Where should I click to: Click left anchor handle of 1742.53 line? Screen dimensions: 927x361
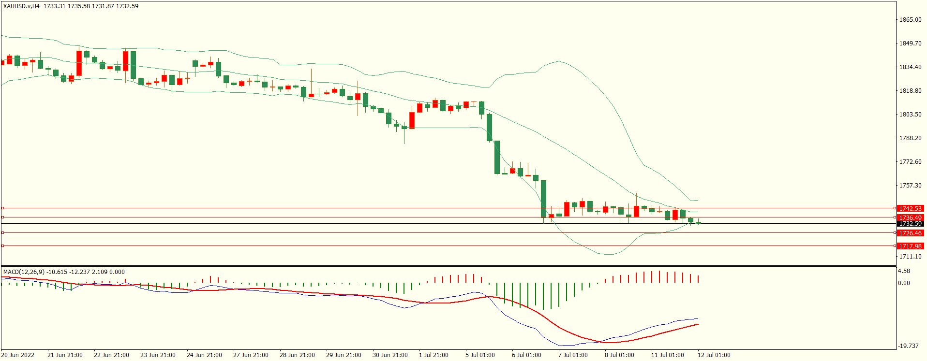click(x=2, y=208)
